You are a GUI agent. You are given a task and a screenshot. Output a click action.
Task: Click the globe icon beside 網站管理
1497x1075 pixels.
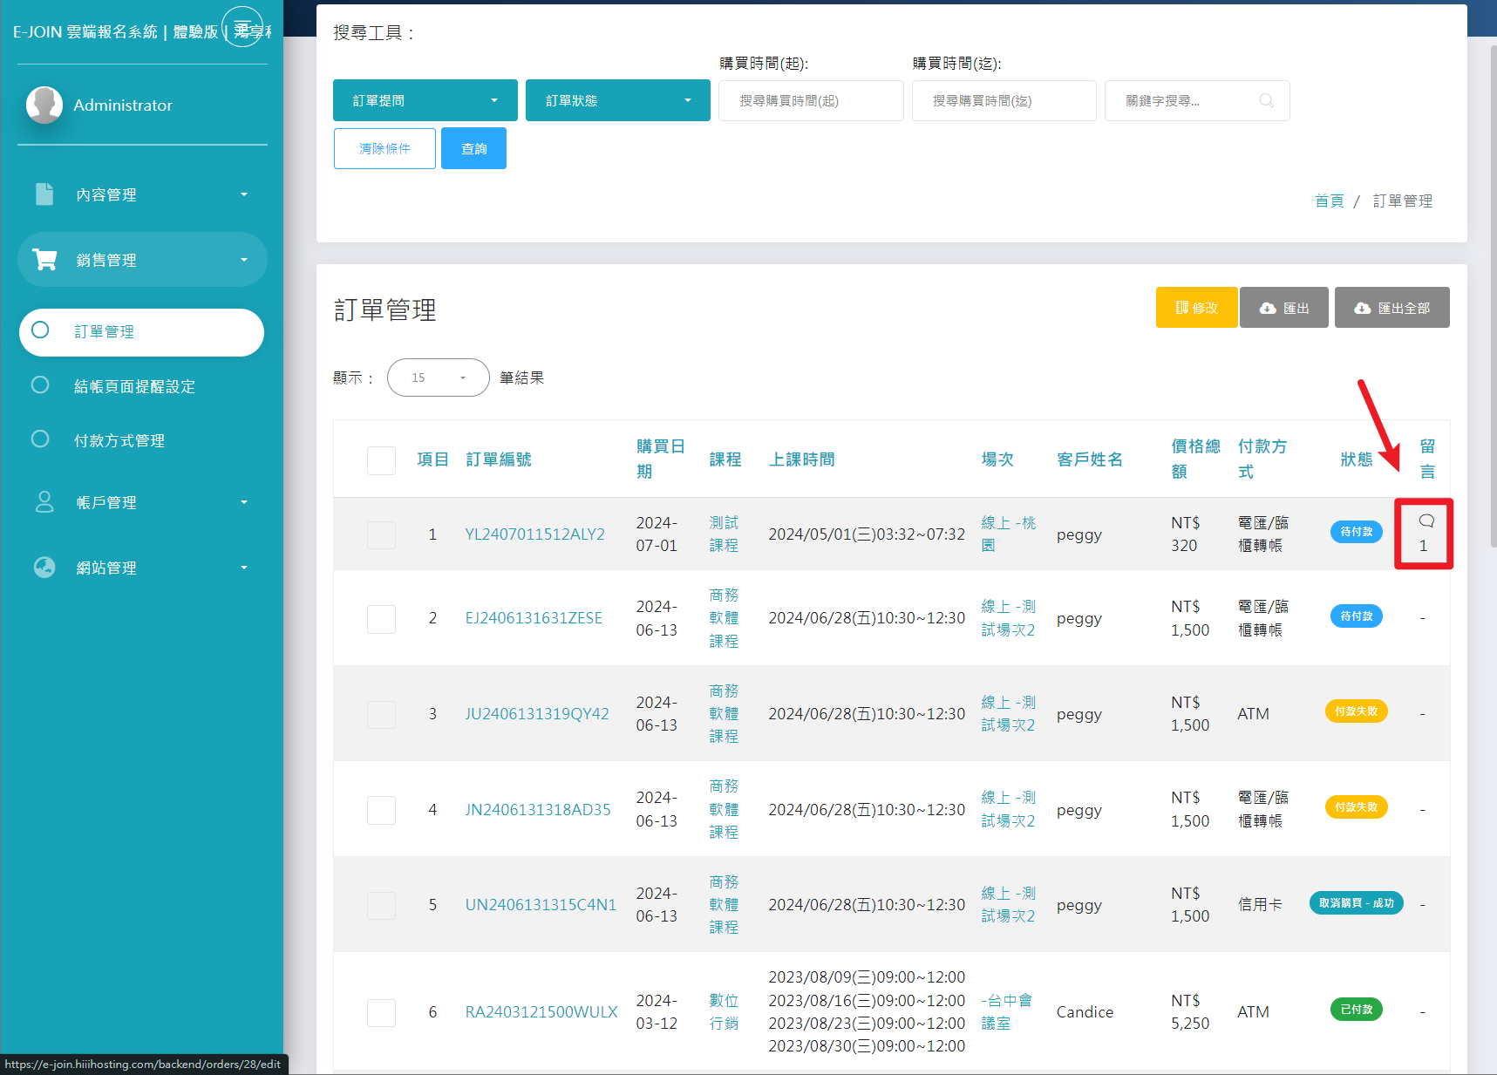coord(44,568)
